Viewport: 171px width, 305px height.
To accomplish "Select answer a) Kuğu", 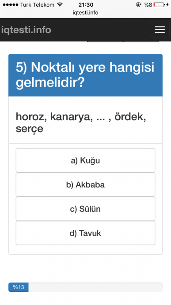I will (85, 160).
